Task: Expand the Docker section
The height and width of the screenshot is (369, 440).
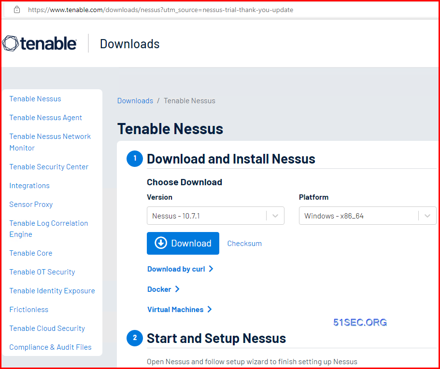Action: (163, 289)
